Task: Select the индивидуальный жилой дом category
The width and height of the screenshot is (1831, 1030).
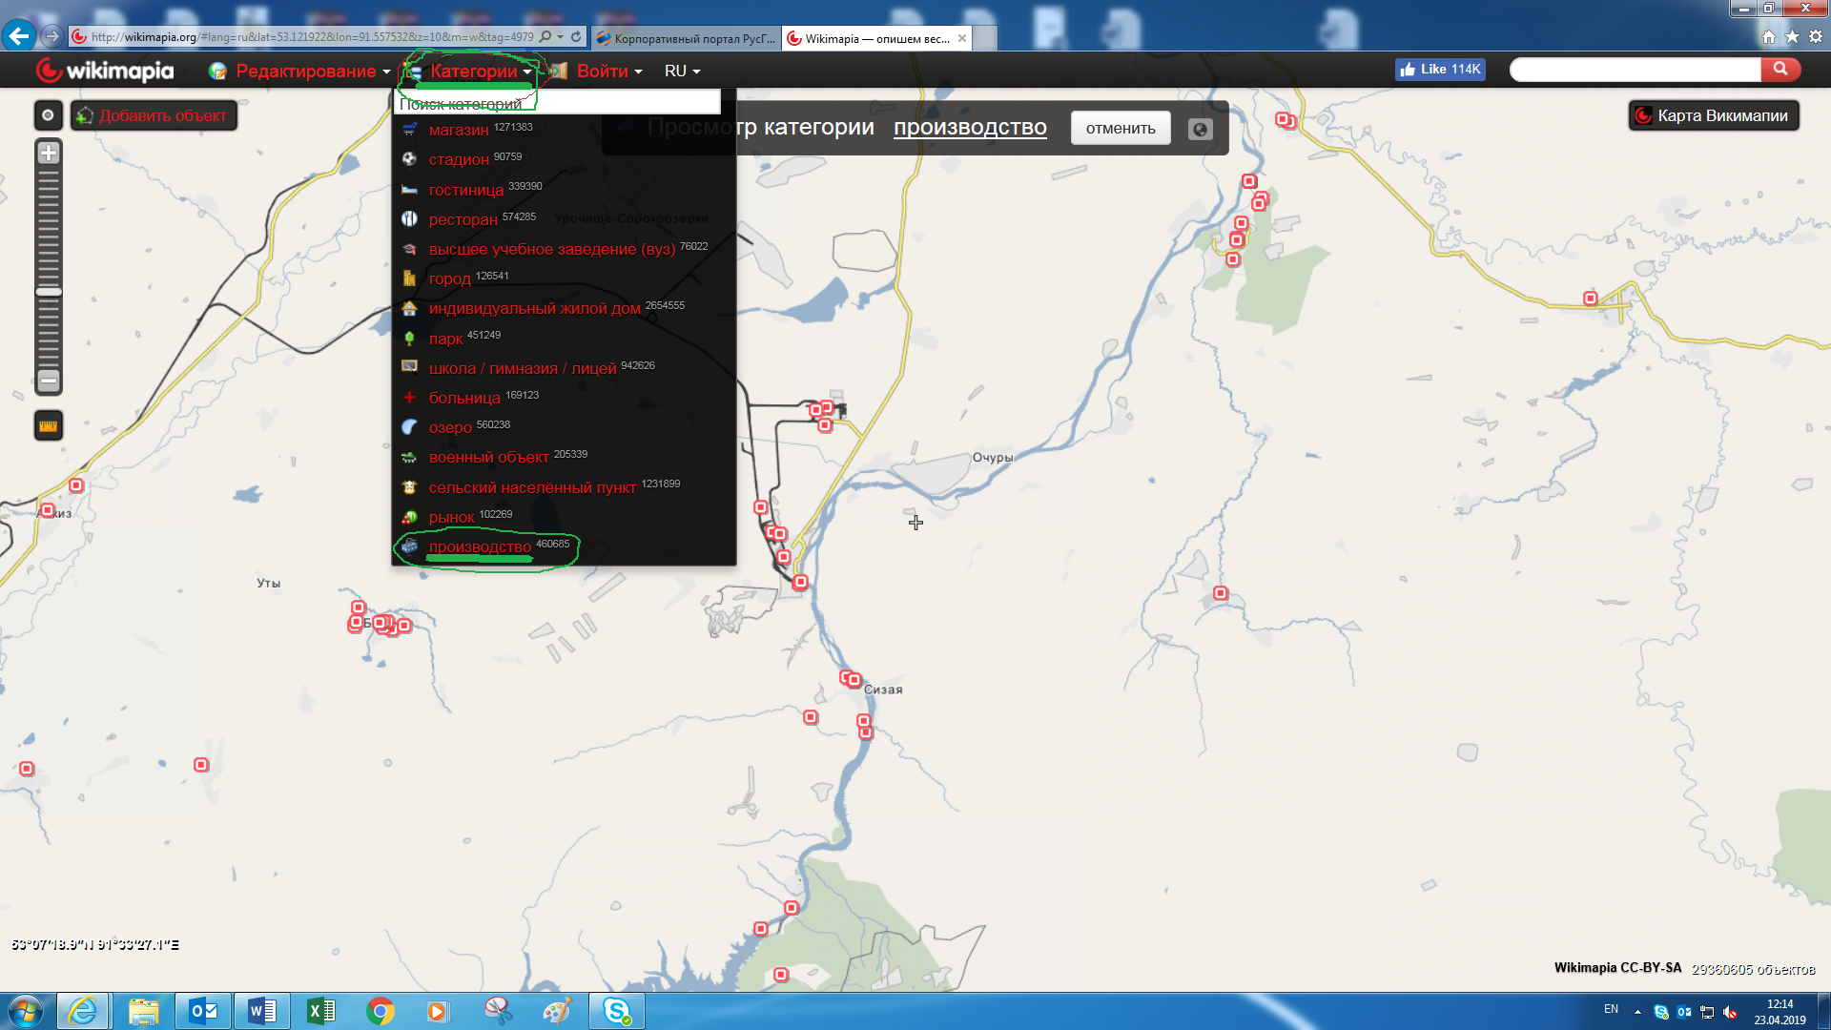Action: (x=535, y=308)
